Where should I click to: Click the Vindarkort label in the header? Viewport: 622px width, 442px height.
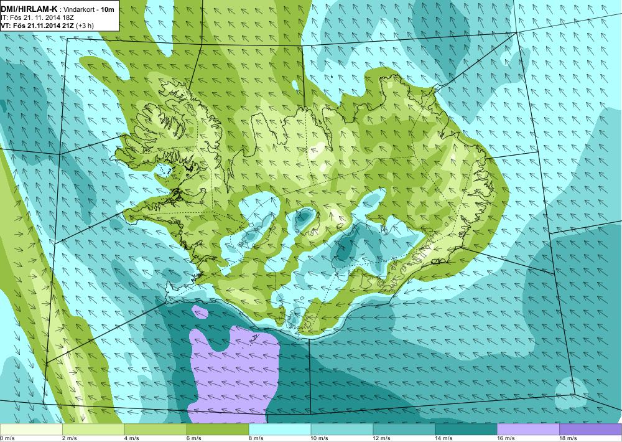coord(78,11)
